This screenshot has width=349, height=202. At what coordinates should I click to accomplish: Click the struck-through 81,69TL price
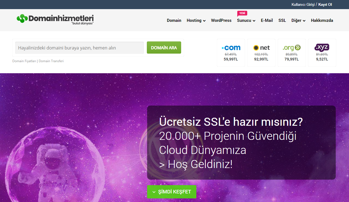pos(322,55)
